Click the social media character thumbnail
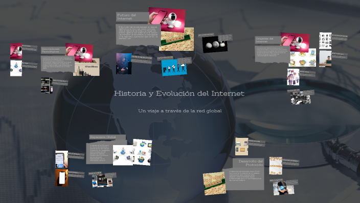The width and height of the screenshot is (360, 203). (293, 77)
